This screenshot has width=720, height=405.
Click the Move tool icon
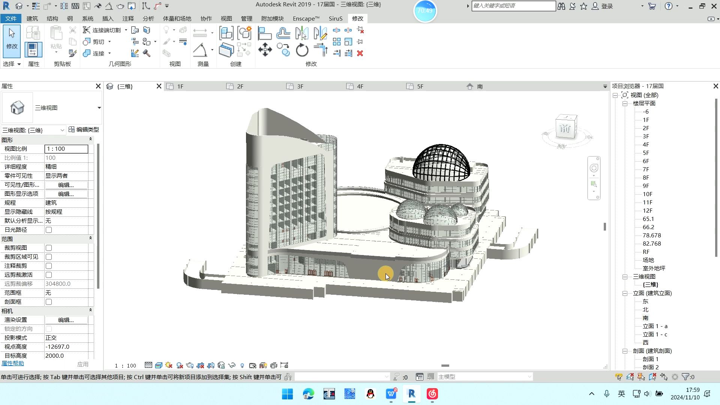click(265, 50)
